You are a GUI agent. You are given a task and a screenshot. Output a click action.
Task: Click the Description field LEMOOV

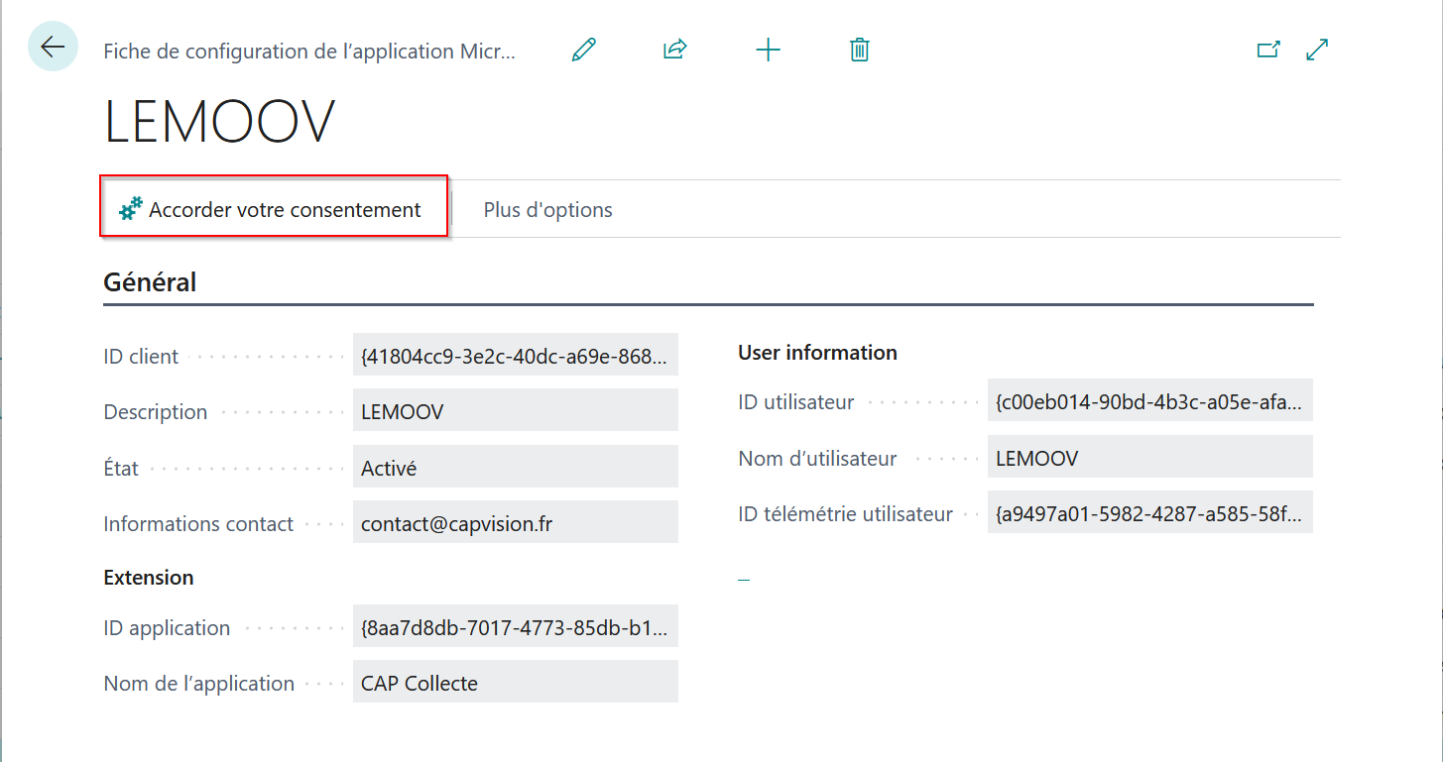pos(516,410)
